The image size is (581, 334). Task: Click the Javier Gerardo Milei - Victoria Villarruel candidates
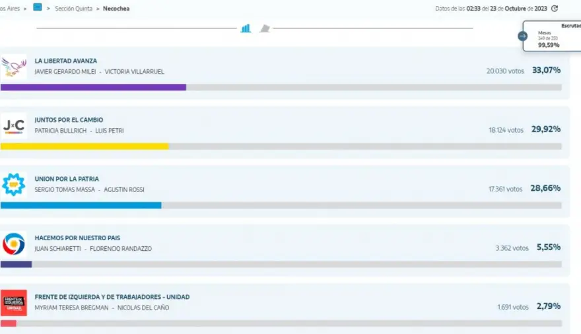pyautogui.click(x=99, y=72)
